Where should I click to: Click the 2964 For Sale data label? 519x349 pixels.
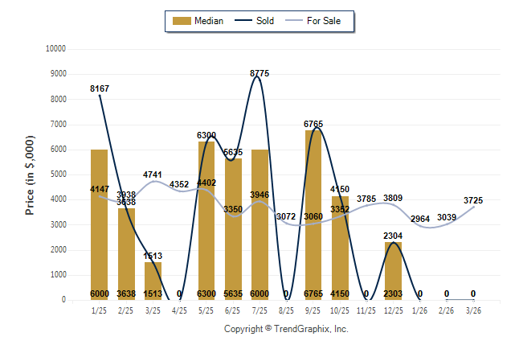420,219
